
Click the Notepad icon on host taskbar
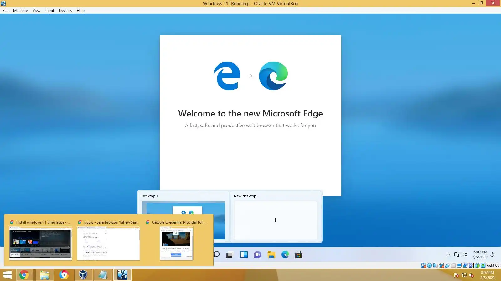103,275
